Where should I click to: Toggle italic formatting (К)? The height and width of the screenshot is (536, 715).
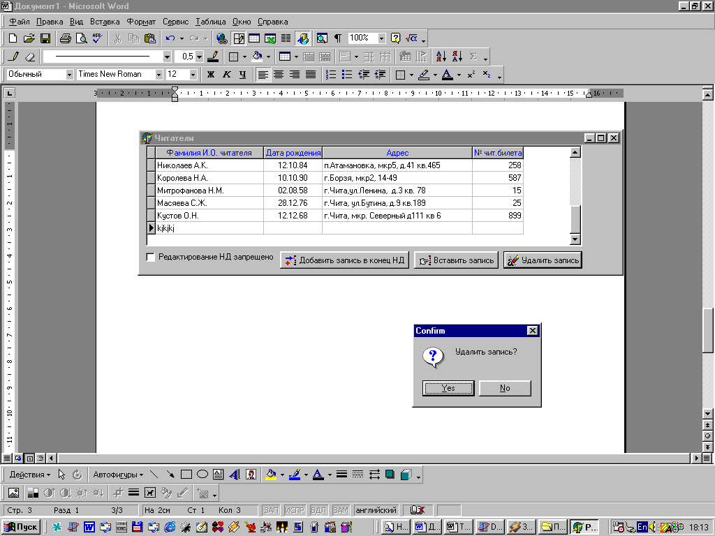[227, 74]
